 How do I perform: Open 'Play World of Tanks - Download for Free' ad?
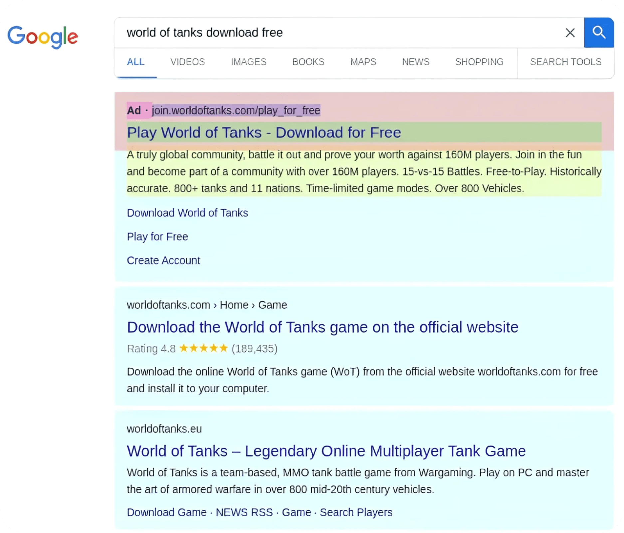pos(264,133)
